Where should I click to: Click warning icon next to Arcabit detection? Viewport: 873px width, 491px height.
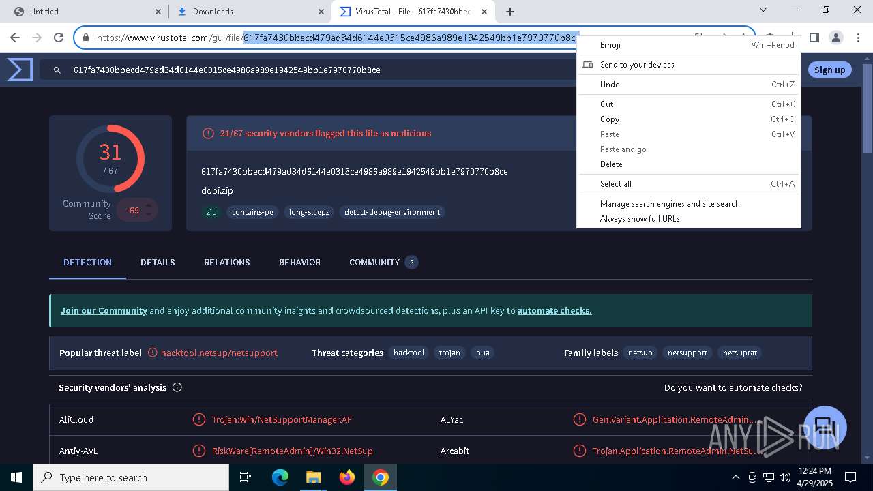coord(579,451)
